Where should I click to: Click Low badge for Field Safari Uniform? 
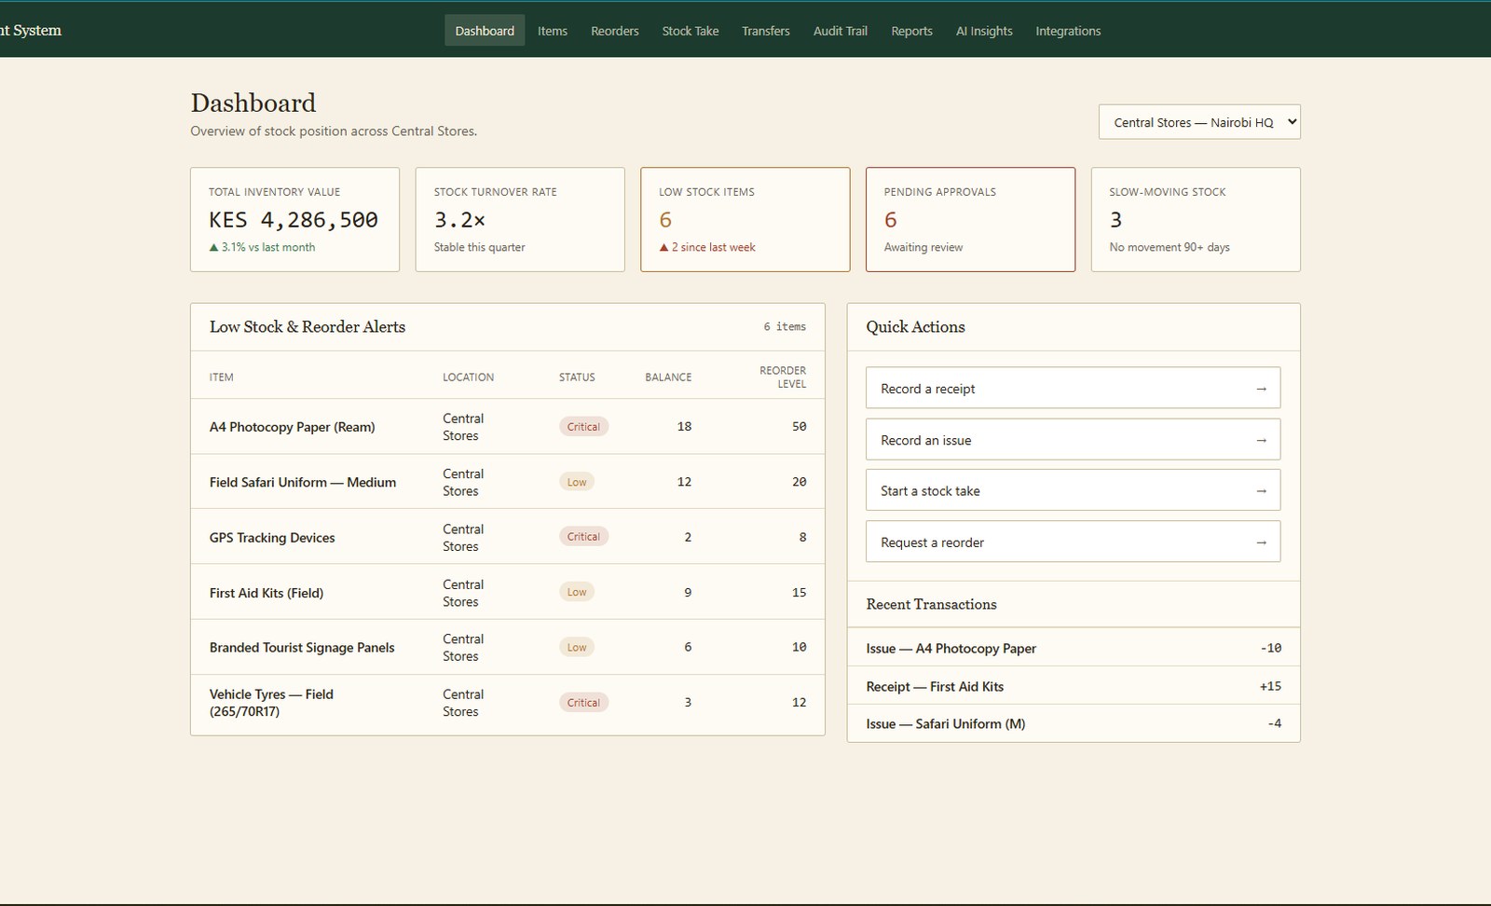coord(577,482)
